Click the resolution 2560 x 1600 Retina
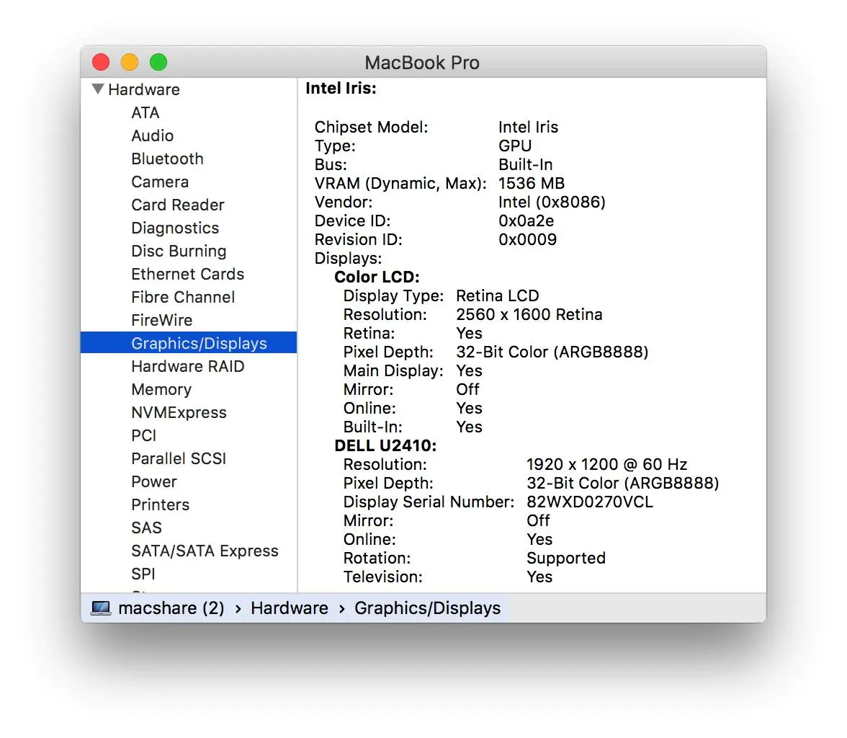Viewport: 847px width, 738px height. click(x=529, y=315)
